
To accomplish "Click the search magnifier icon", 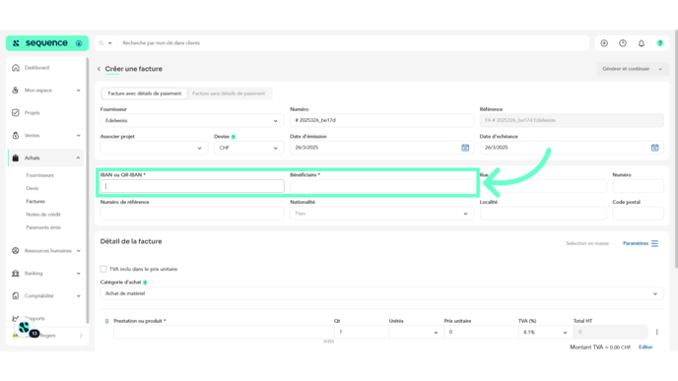I will click(102, 43).
